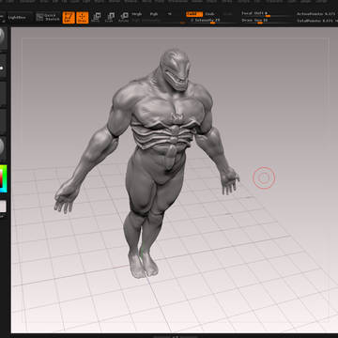The image size is (338, 338).
Task: Open the material sphere selector
Action: [3, 148]
